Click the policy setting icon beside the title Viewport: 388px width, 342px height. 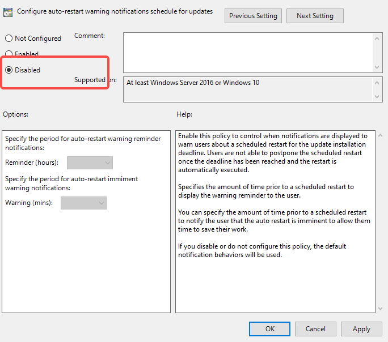(8, 12)
